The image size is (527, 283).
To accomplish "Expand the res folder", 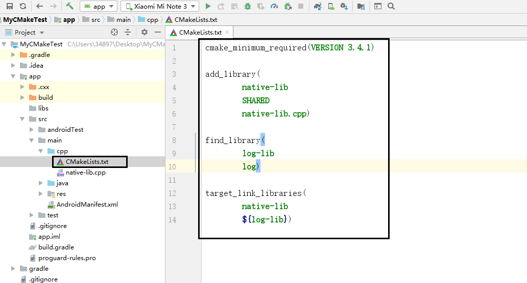I will pos(41,194).
